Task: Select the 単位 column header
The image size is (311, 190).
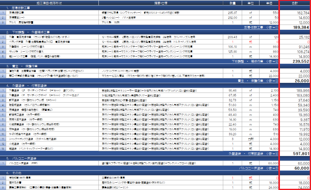Action: click(x=251, y=3)
